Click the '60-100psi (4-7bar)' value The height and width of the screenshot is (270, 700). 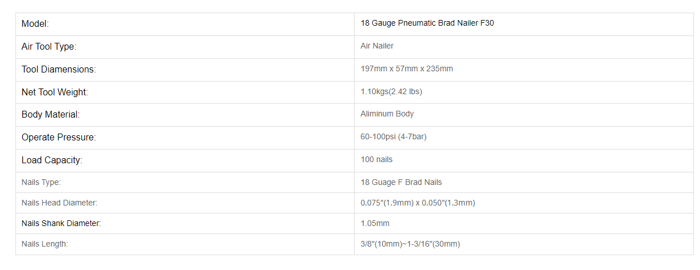point(393,137)
